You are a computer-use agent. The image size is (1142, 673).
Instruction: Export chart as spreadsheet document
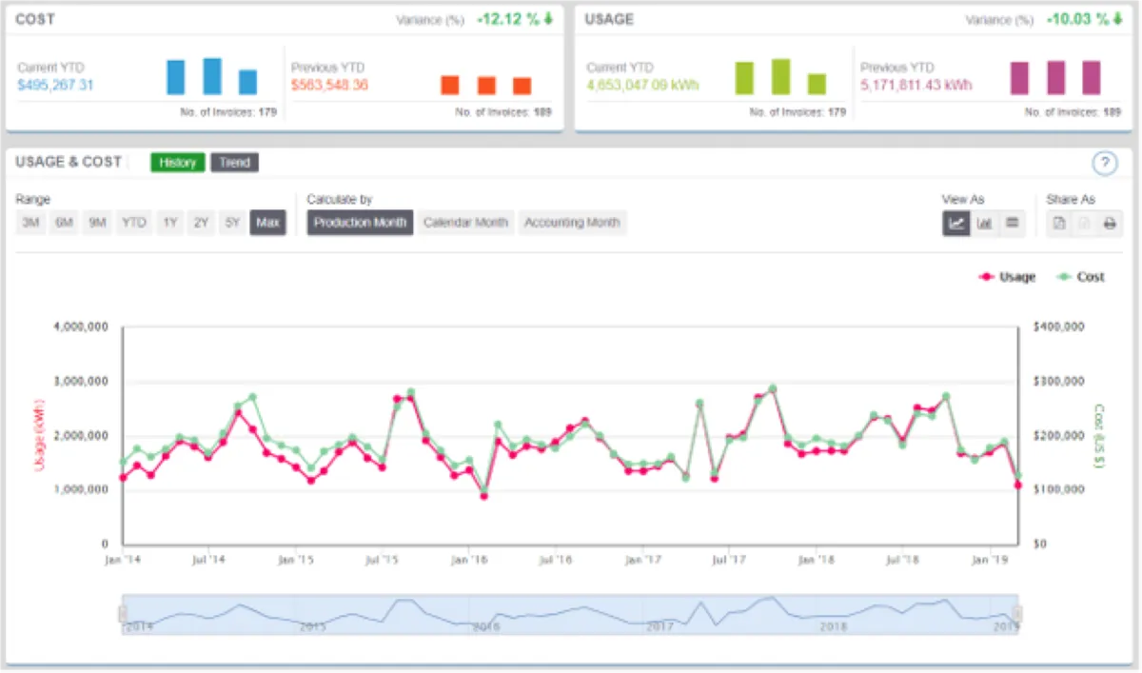point(1060,224)
